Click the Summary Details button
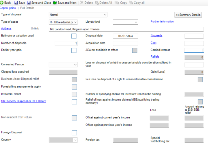Image resolution: width=208 pixels, height=144 pixels. click(x=188, y=15)
